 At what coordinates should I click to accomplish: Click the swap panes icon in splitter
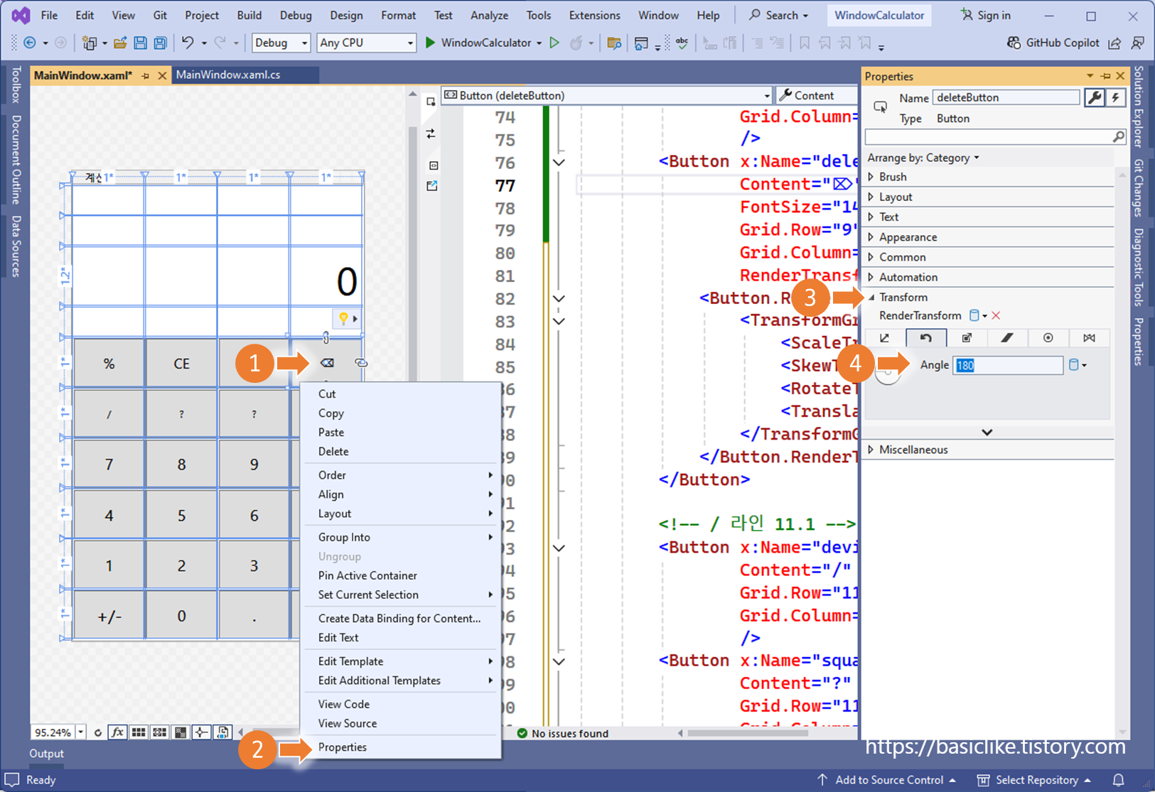pyautogui.click(x=431, y=134)
